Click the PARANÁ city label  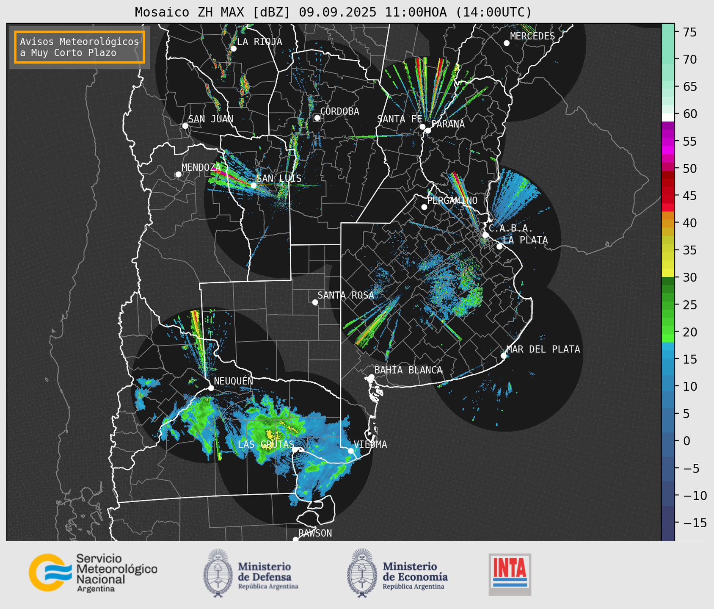point(448,124)
